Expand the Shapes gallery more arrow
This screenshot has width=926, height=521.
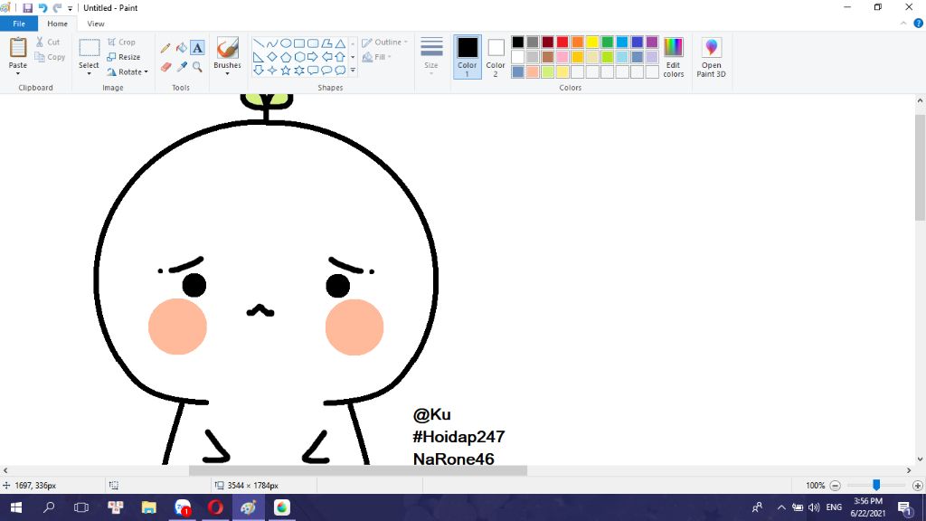(x=354, y=71)
